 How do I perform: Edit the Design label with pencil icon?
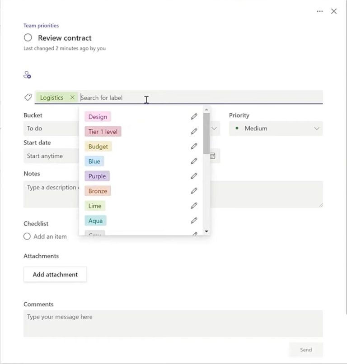pyautogui.click(x=194, y=116)
